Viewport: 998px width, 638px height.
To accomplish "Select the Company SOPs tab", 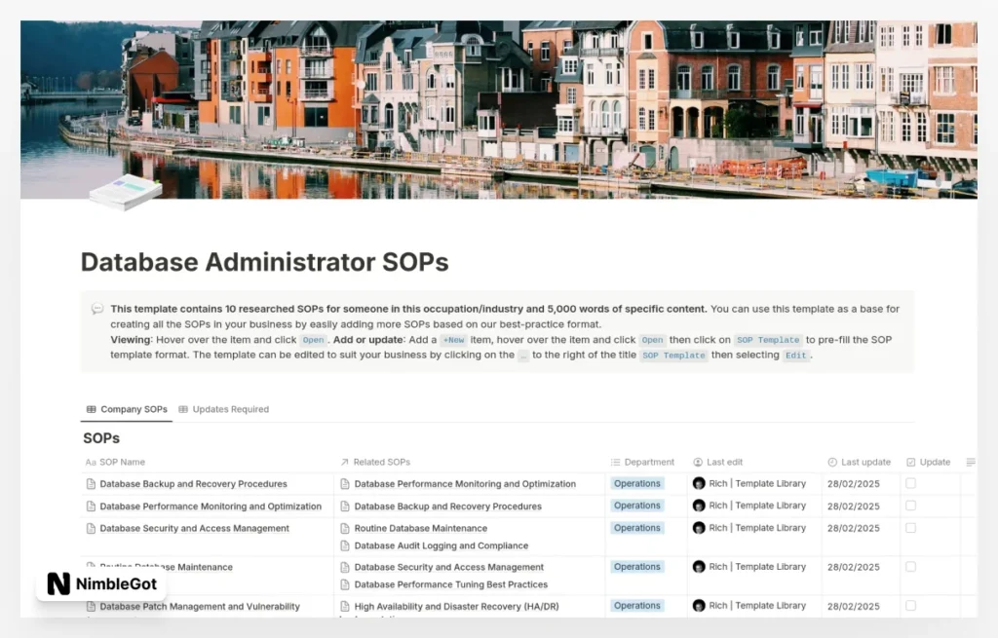I will tap(127, 409).
